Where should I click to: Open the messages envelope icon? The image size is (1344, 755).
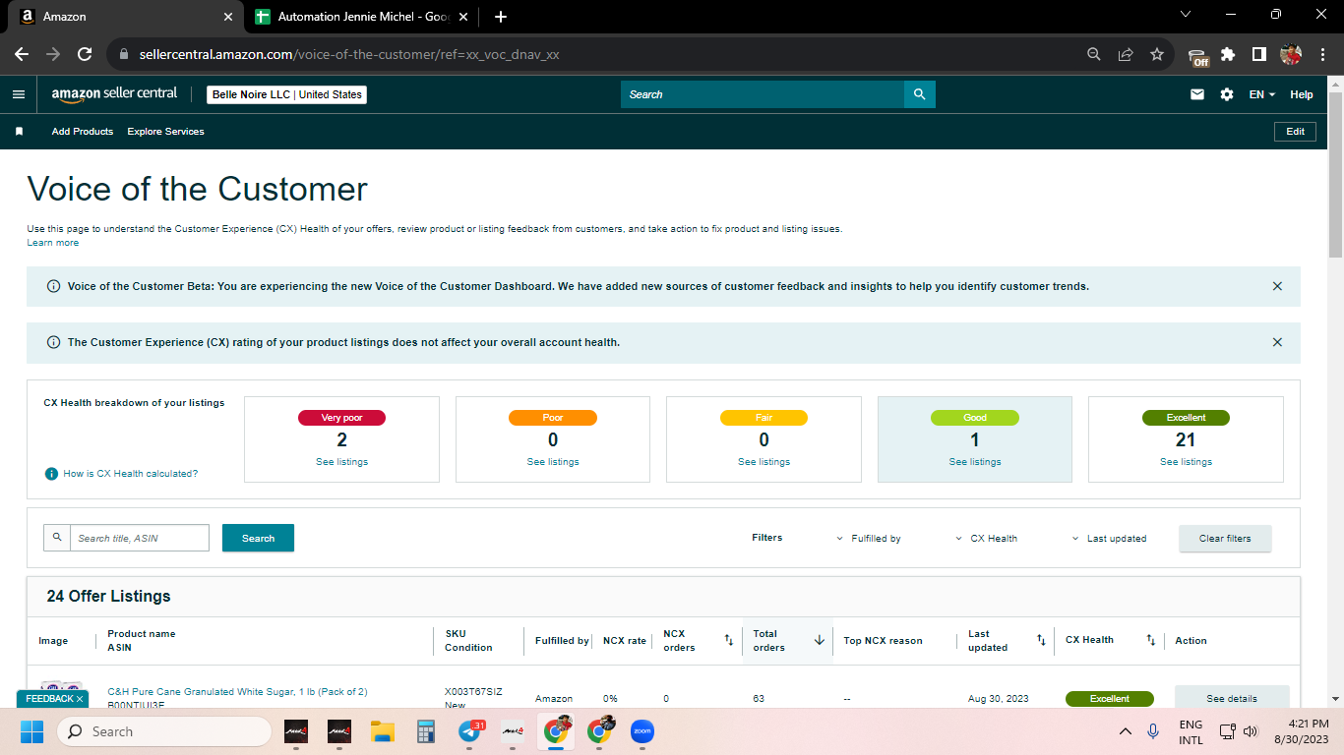point(1197,94)
